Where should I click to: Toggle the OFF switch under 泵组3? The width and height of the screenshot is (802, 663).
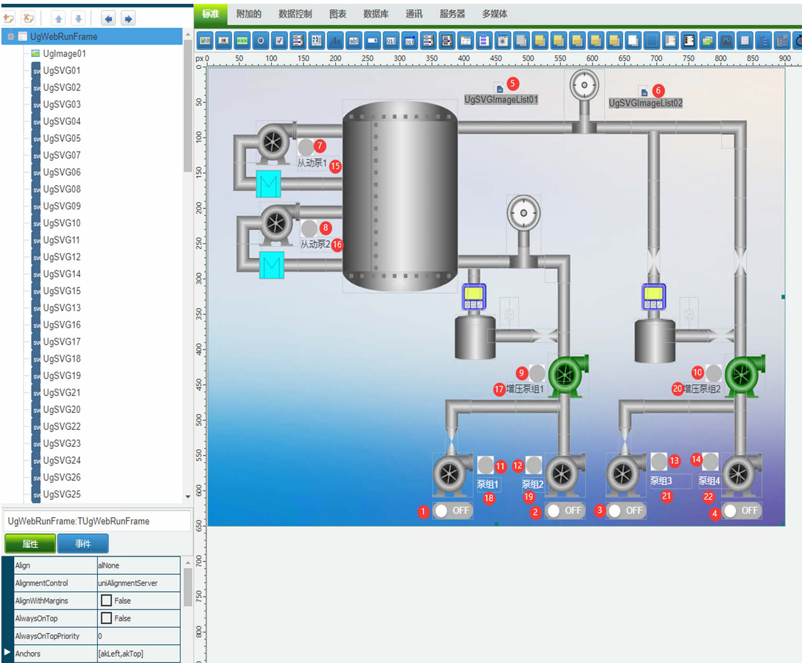point(626,511)
